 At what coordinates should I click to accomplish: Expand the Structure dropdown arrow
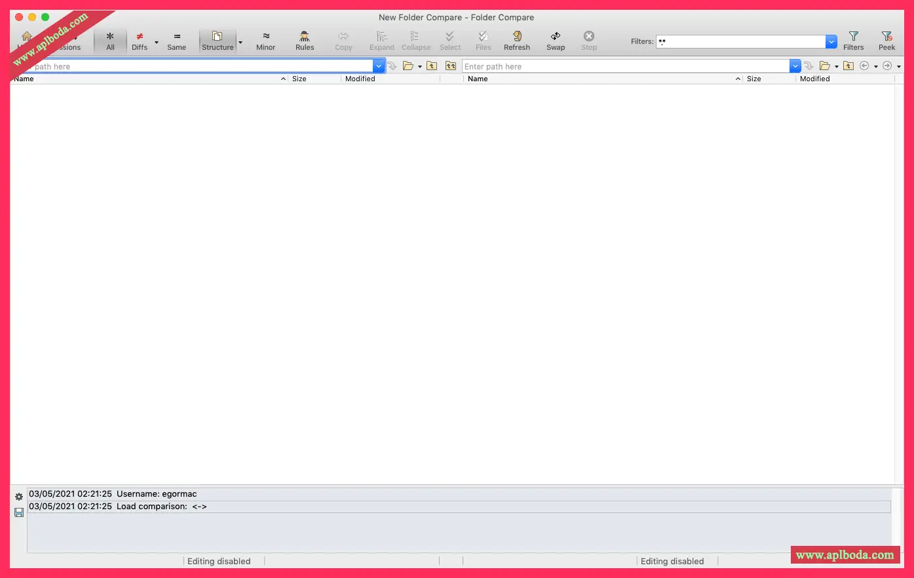tap(240, 43)
